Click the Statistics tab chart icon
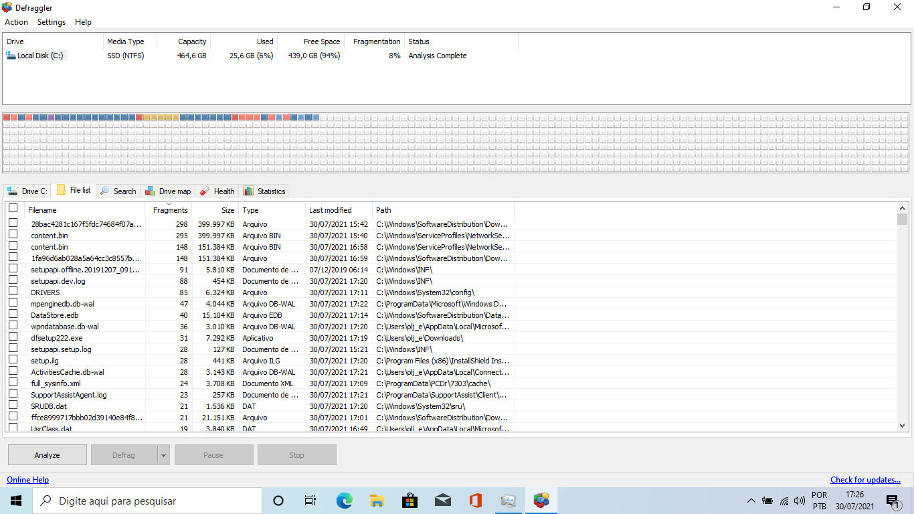 248,191
